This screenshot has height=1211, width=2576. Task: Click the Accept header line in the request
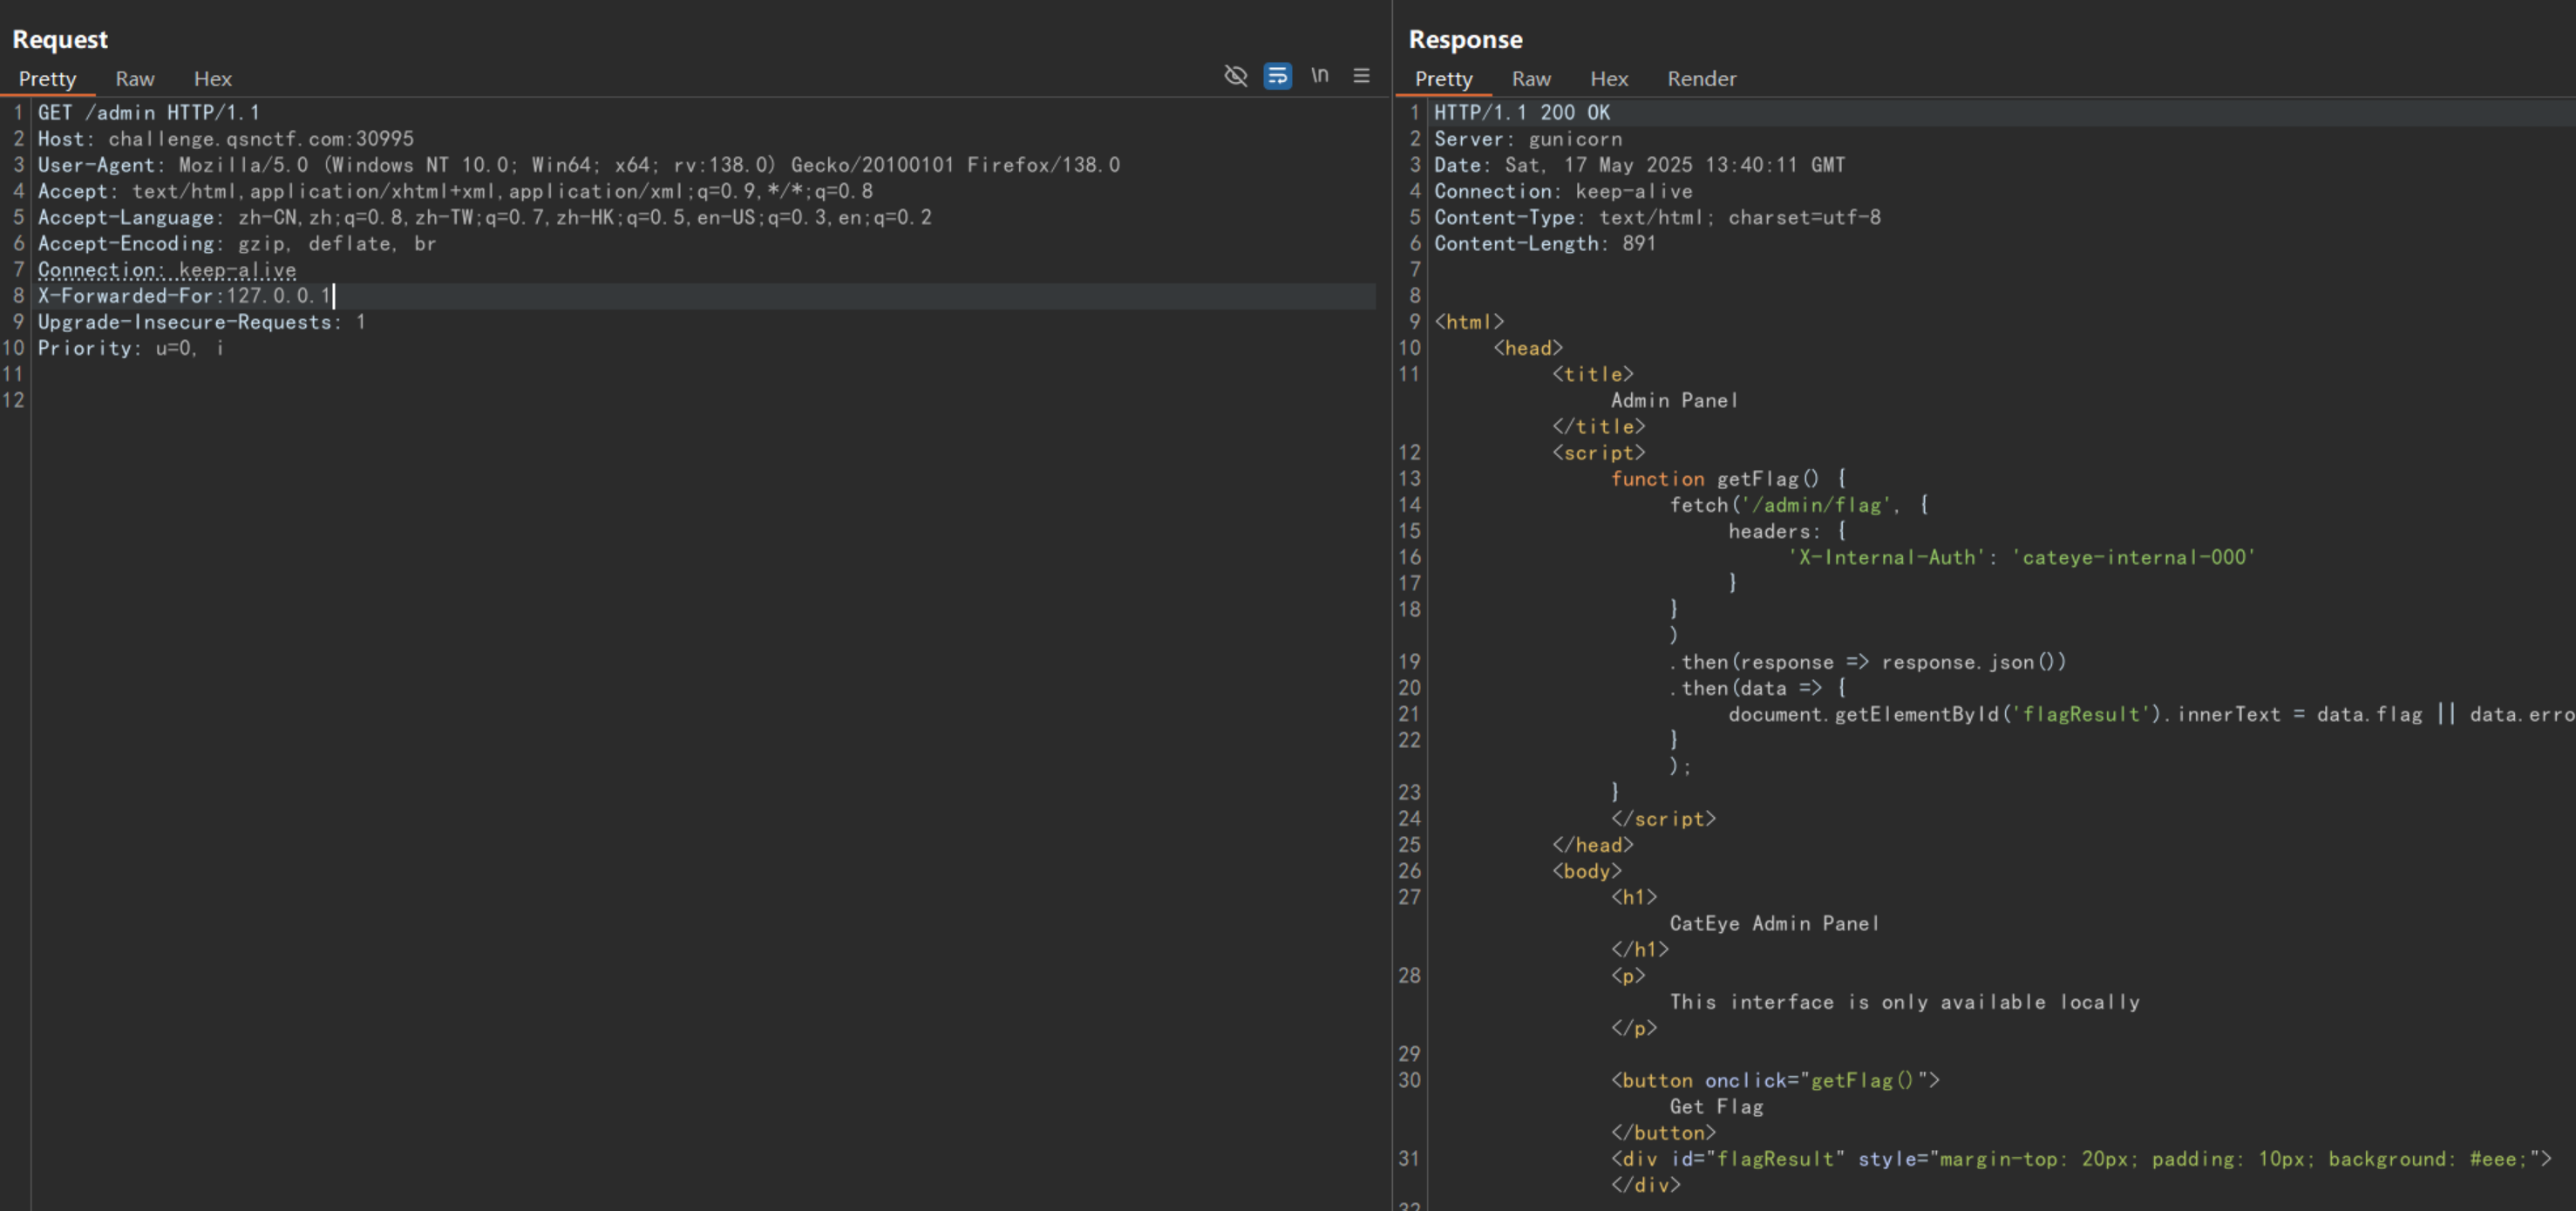coord(455,190)
